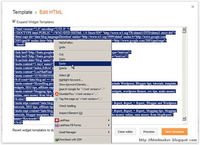The height and width of the screenshot is (145, 200).
Task: Choose Search Google for selected text
Action: [83, 89]
